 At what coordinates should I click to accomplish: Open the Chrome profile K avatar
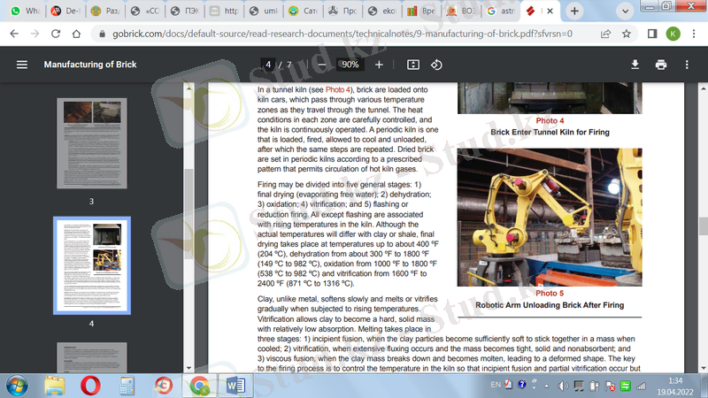coord(673,34)
